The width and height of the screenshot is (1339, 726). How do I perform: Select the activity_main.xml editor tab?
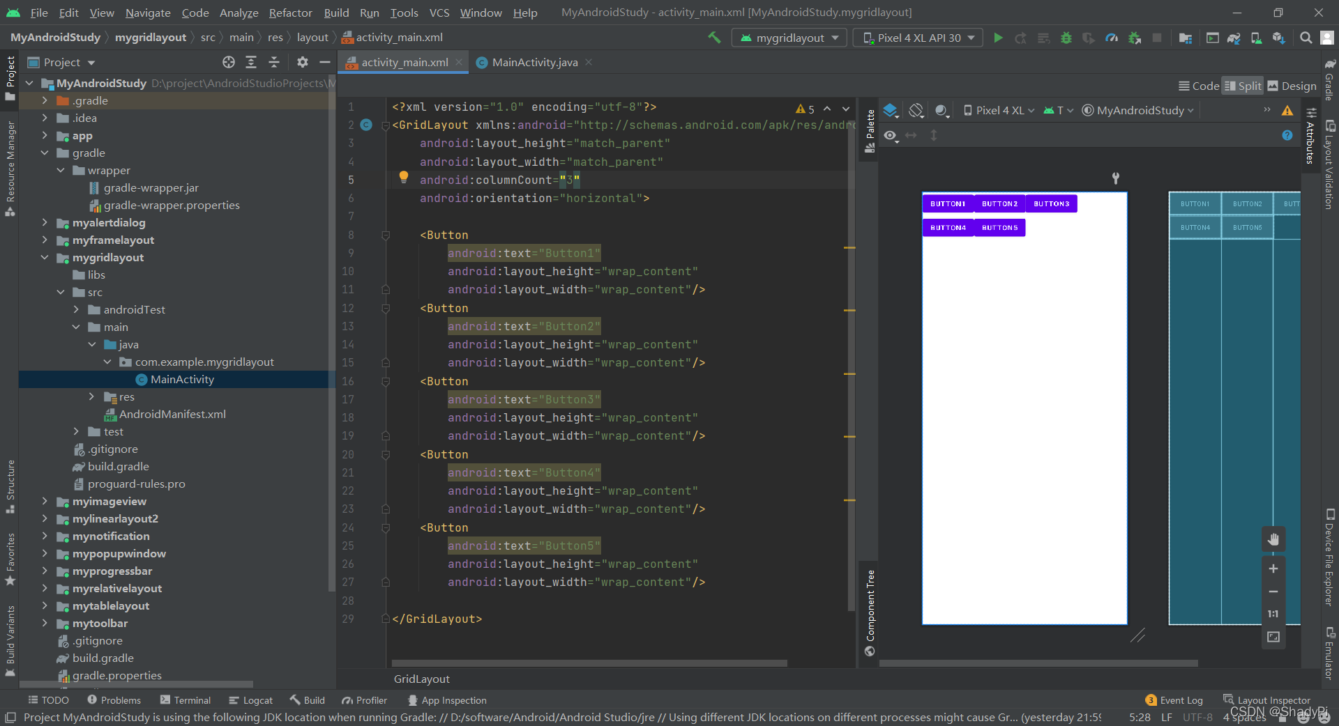[x=404, y=62]
